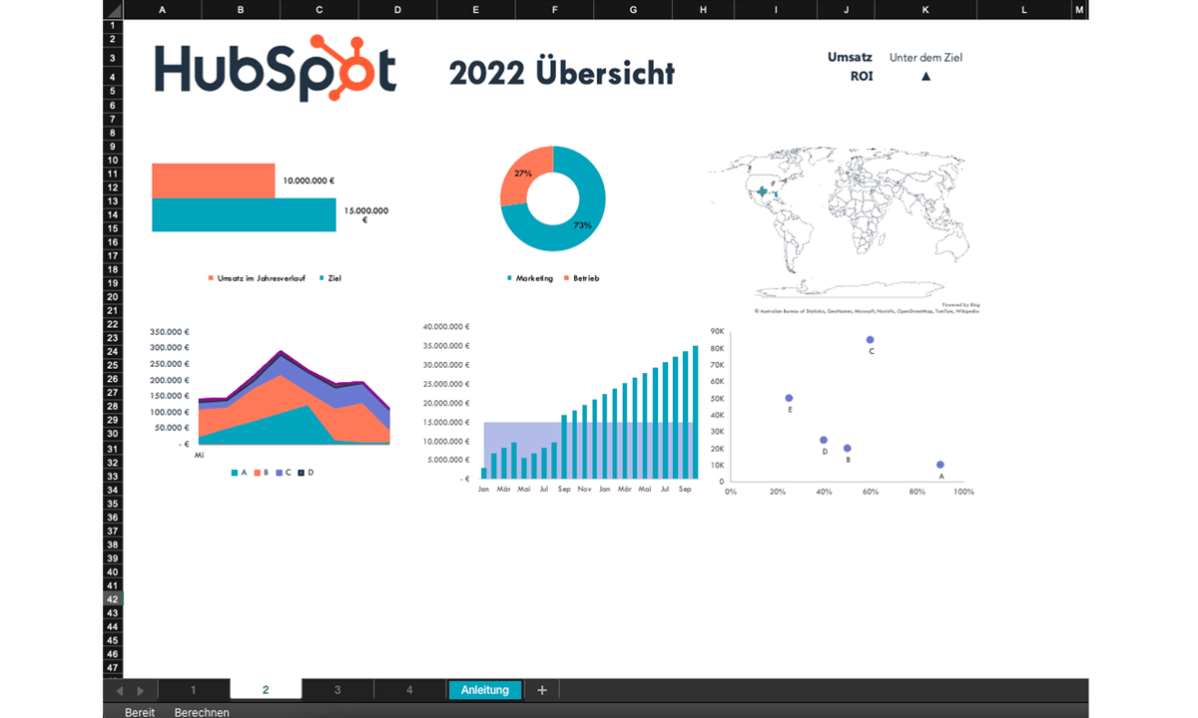Click the Berechnen status bar entry
This screenshot has width=1198, height=718.
(x=202, y=712)
